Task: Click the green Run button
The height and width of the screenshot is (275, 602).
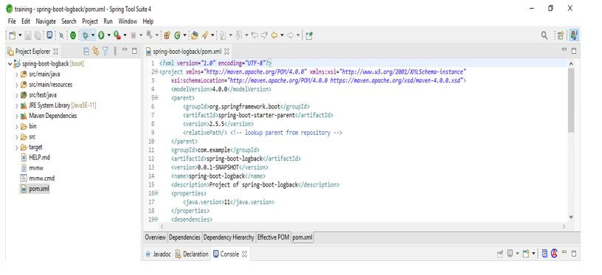Action: pyautogui.click(x=101, y=35)
